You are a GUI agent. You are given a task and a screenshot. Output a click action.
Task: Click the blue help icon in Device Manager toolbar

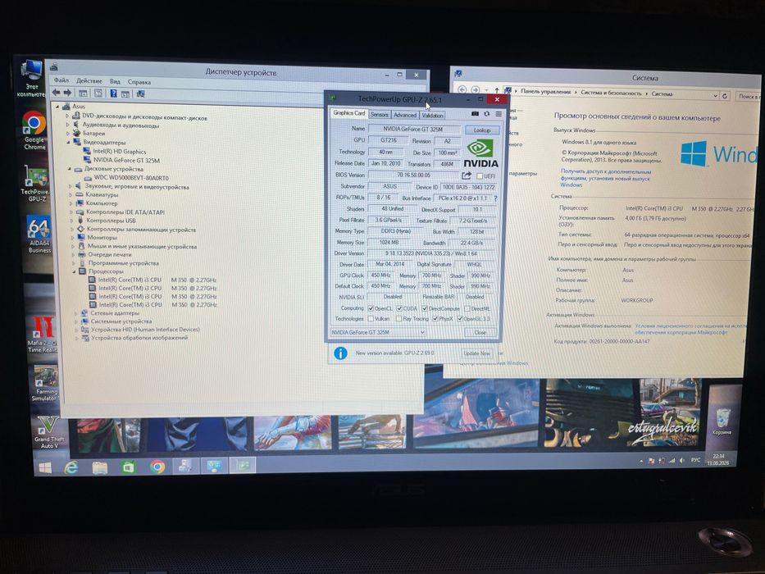pos(113,93)
